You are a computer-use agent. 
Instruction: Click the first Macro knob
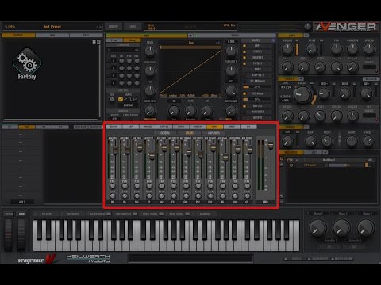[x=317, y=228]
